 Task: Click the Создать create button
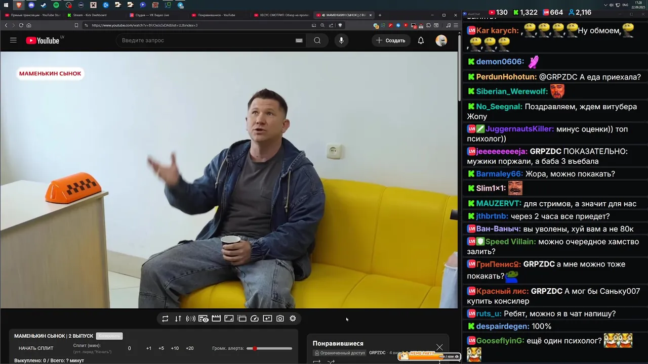point(391,40)
